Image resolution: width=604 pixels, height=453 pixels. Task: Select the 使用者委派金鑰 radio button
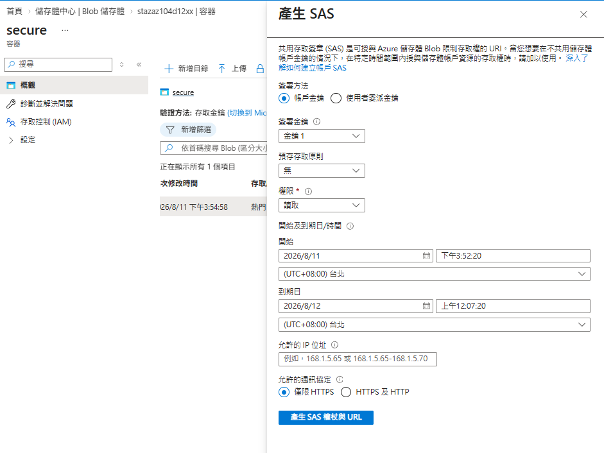point(336,98)
